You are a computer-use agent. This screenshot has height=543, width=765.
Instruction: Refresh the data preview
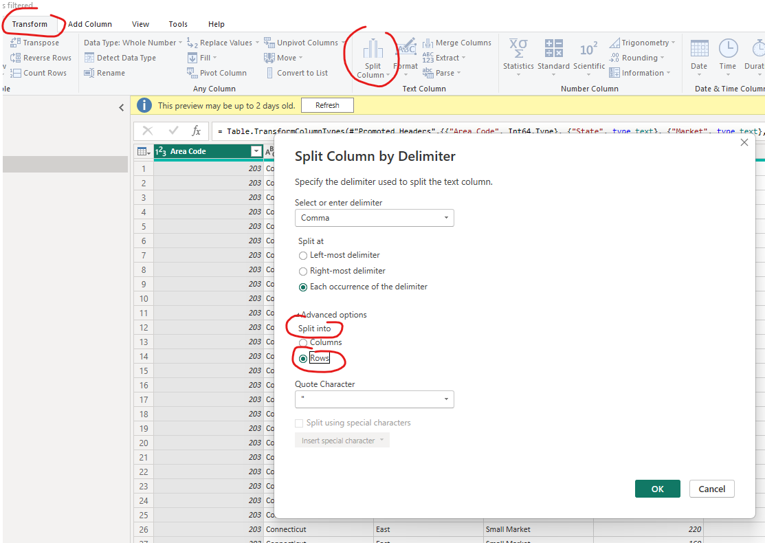point(327,105)
